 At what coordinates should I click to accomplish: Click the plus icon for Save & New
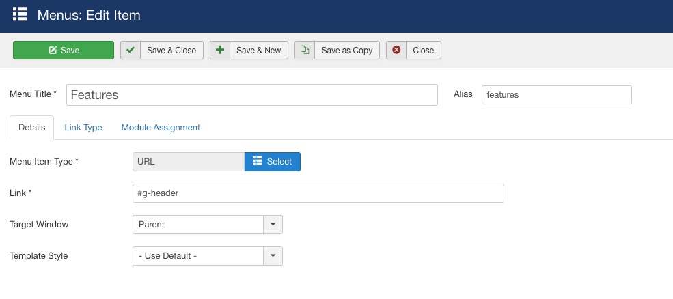[x=220, y=51]
